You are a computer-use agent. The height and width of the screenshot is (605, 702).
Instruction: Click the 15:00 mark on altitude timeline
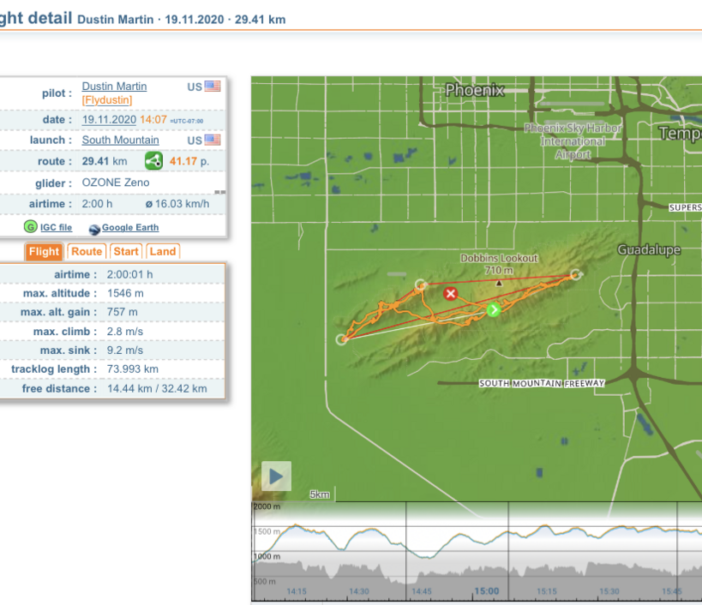[487, 591]
